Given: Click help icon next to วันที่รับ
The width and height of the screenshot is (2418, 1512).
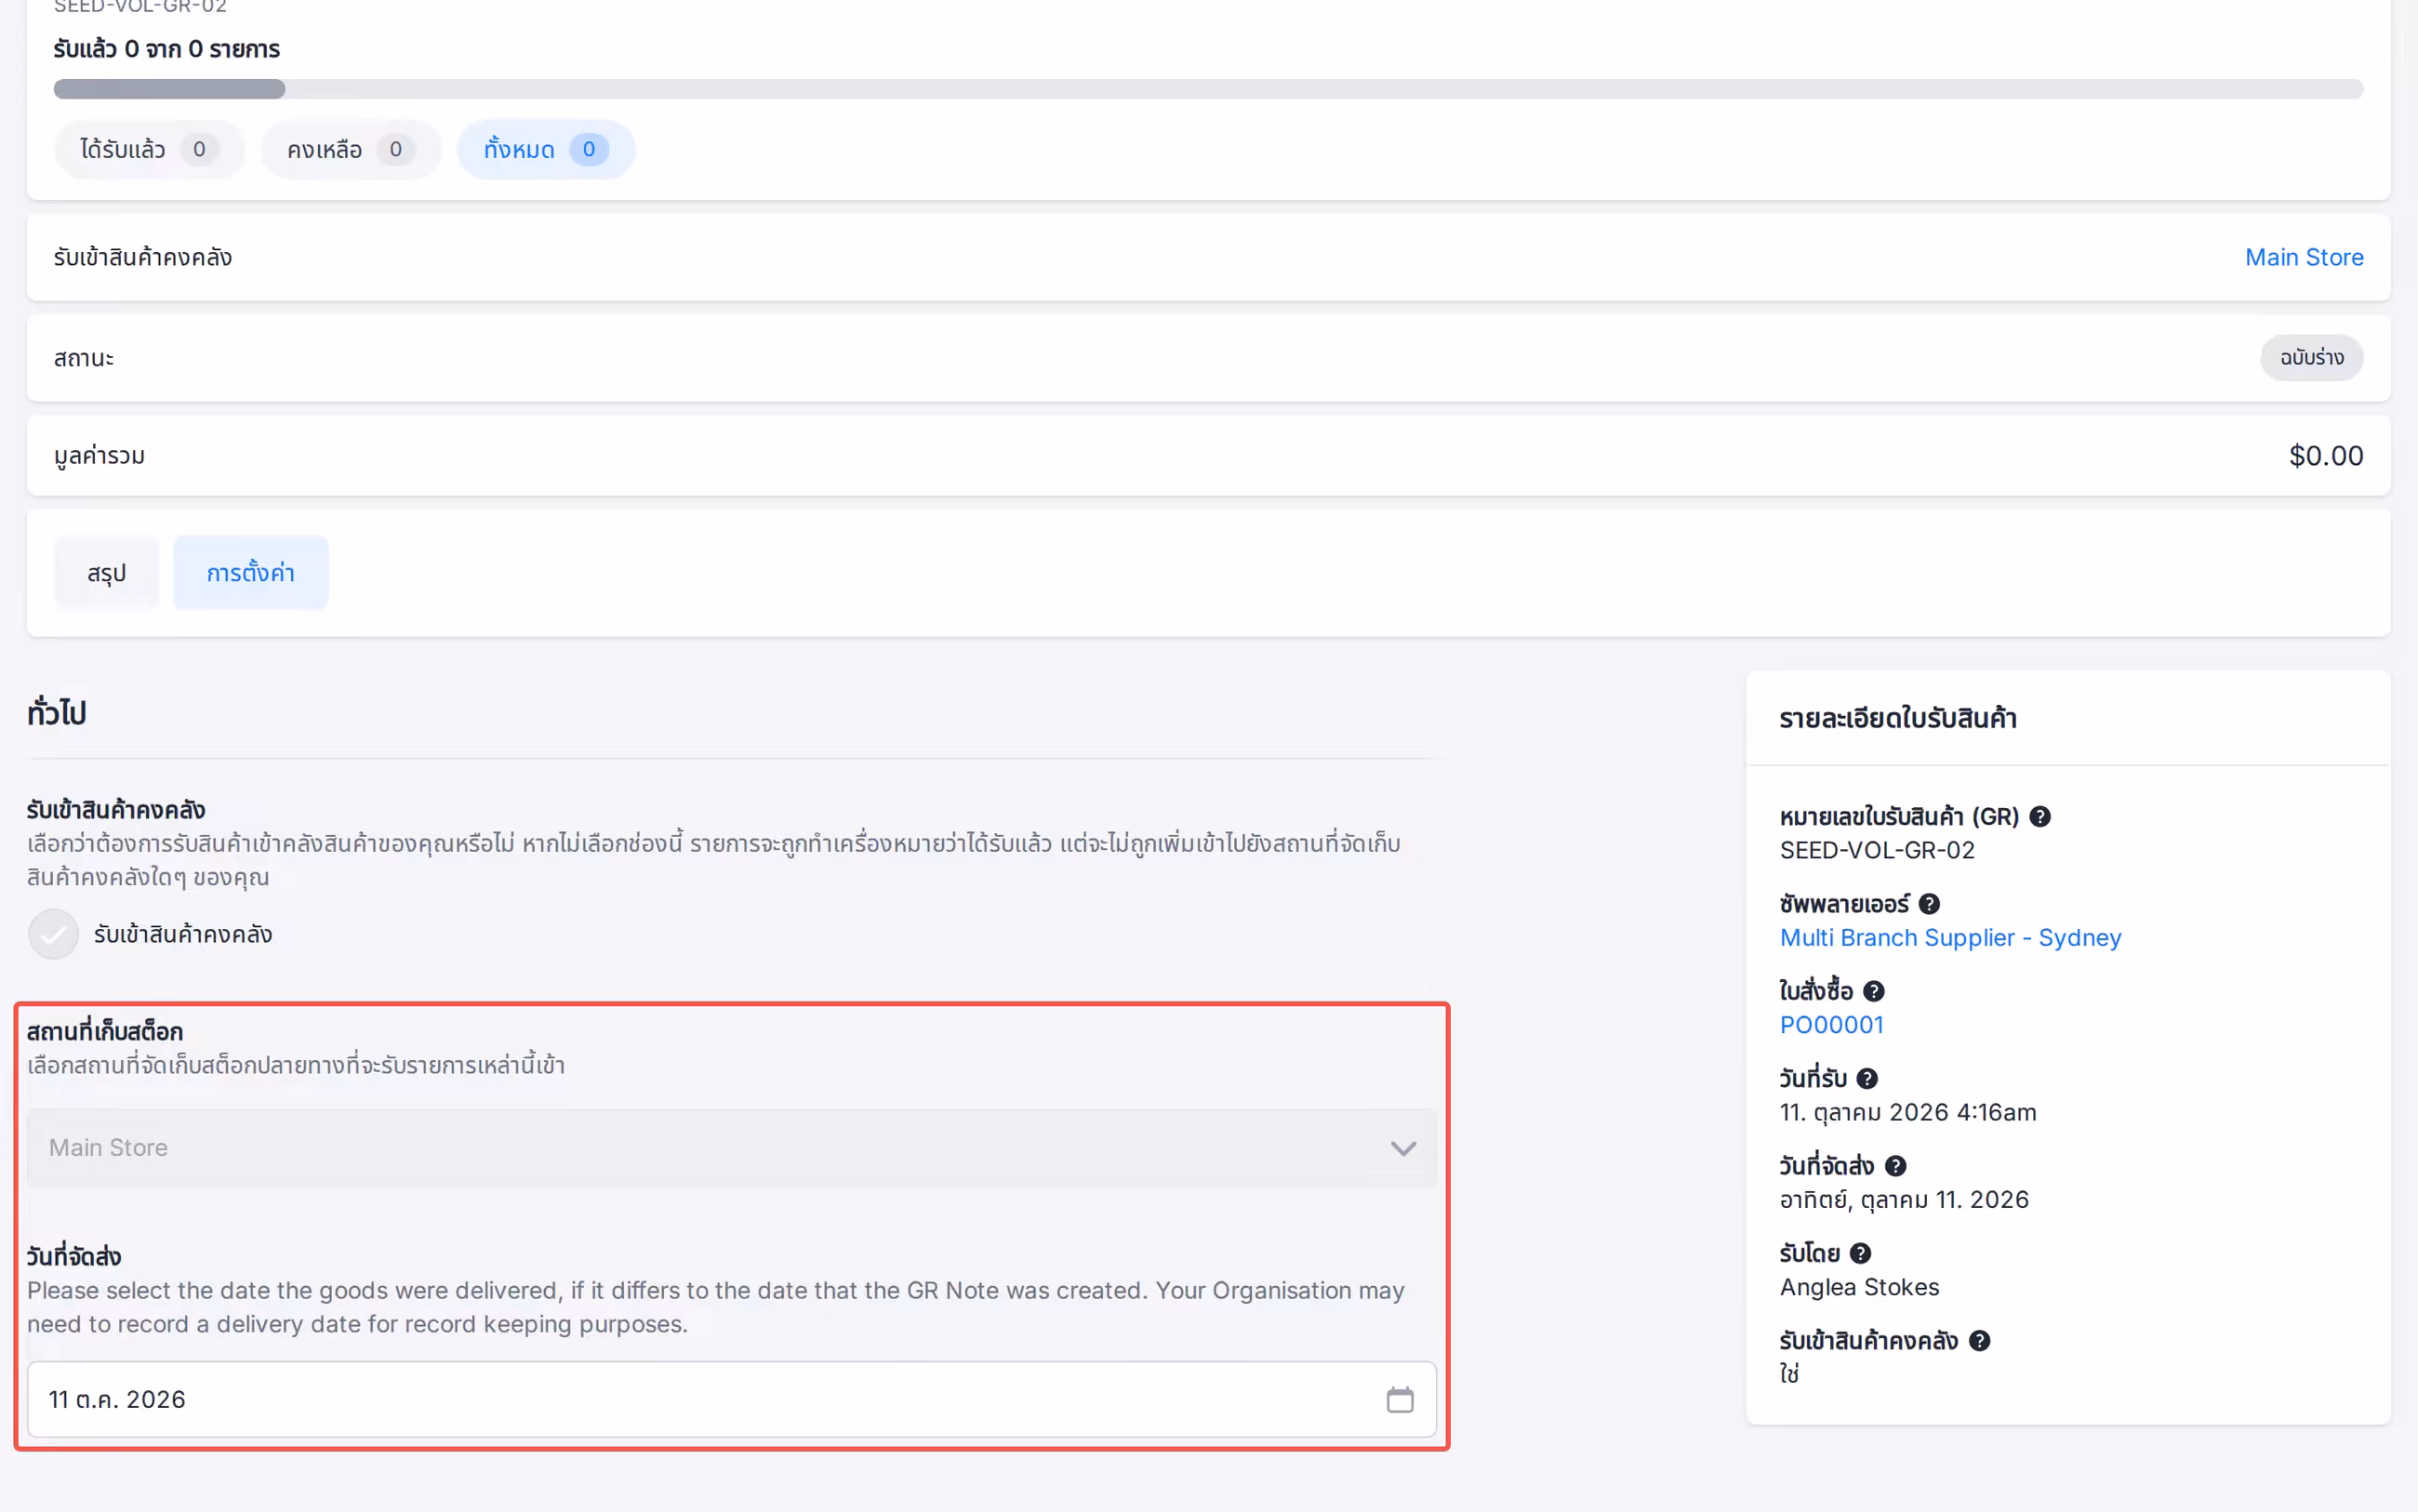Looking at the screenshot, I should (1867, 1079).
